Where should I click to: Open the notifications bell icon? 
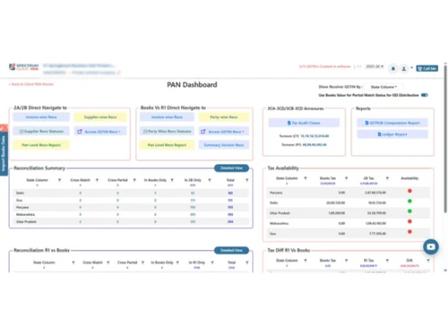coord(393,69)
